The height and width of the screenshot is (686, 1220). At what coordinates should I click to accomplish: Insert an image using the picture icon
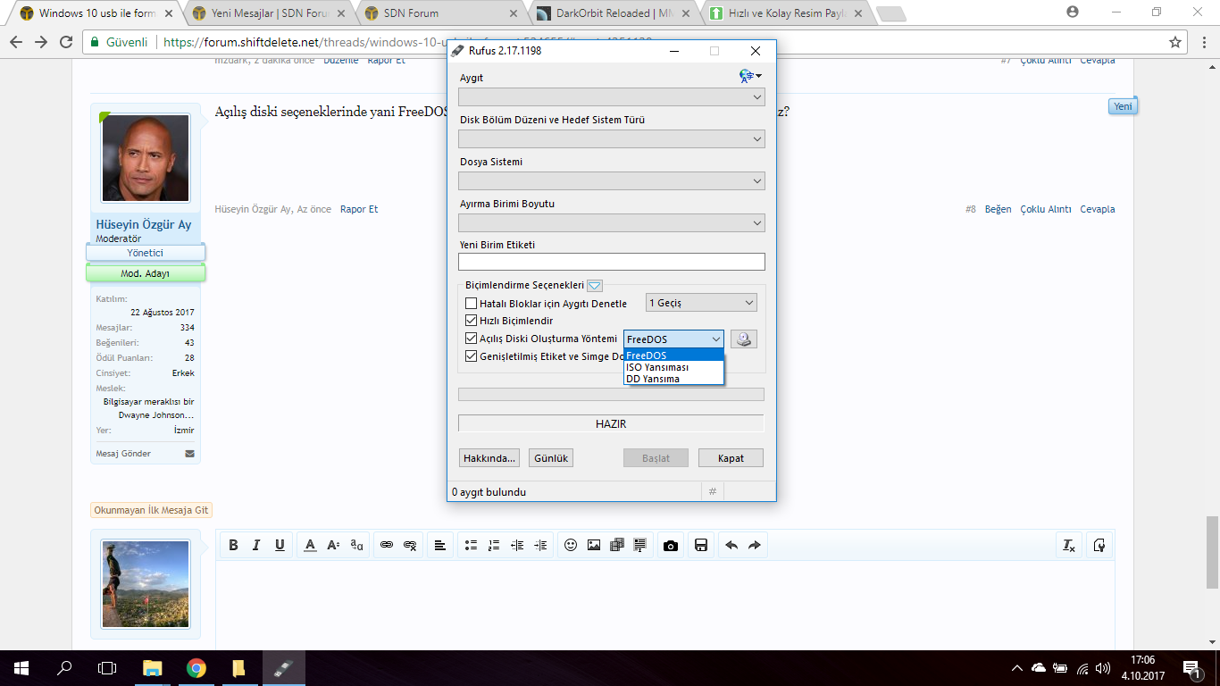594,545
